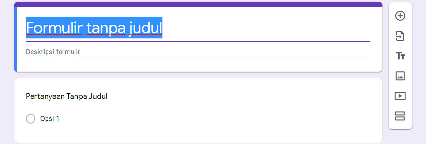Select the Opsi 1 radio button
The image size is (426, 144).
(x=30, y=119)
